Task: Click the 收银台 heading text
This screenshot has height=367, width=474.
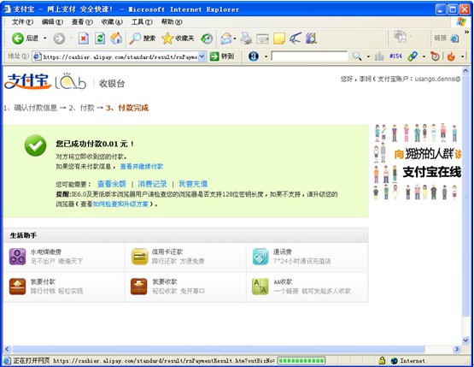Action: click(x=112, y=84)
